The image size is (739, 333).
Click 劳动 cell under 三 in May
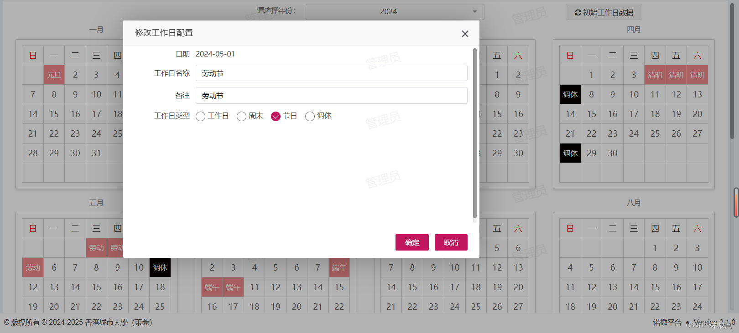(96, 248)
